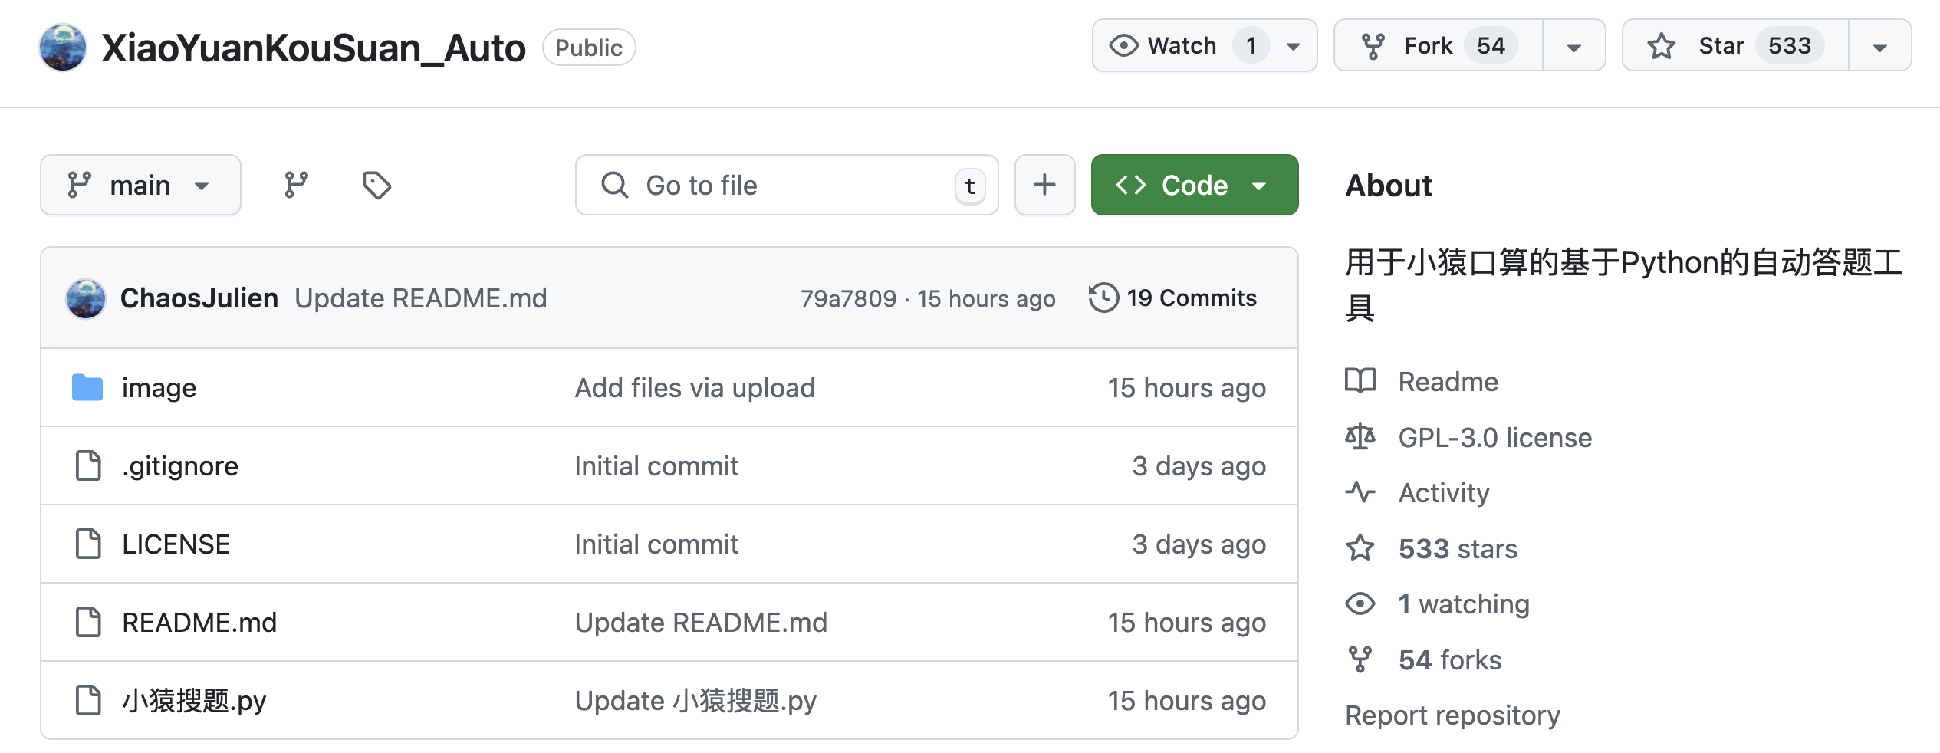Open the .gitignore file
The height and width of the screenshot is (753, 1940).
[x=180, y=466]
